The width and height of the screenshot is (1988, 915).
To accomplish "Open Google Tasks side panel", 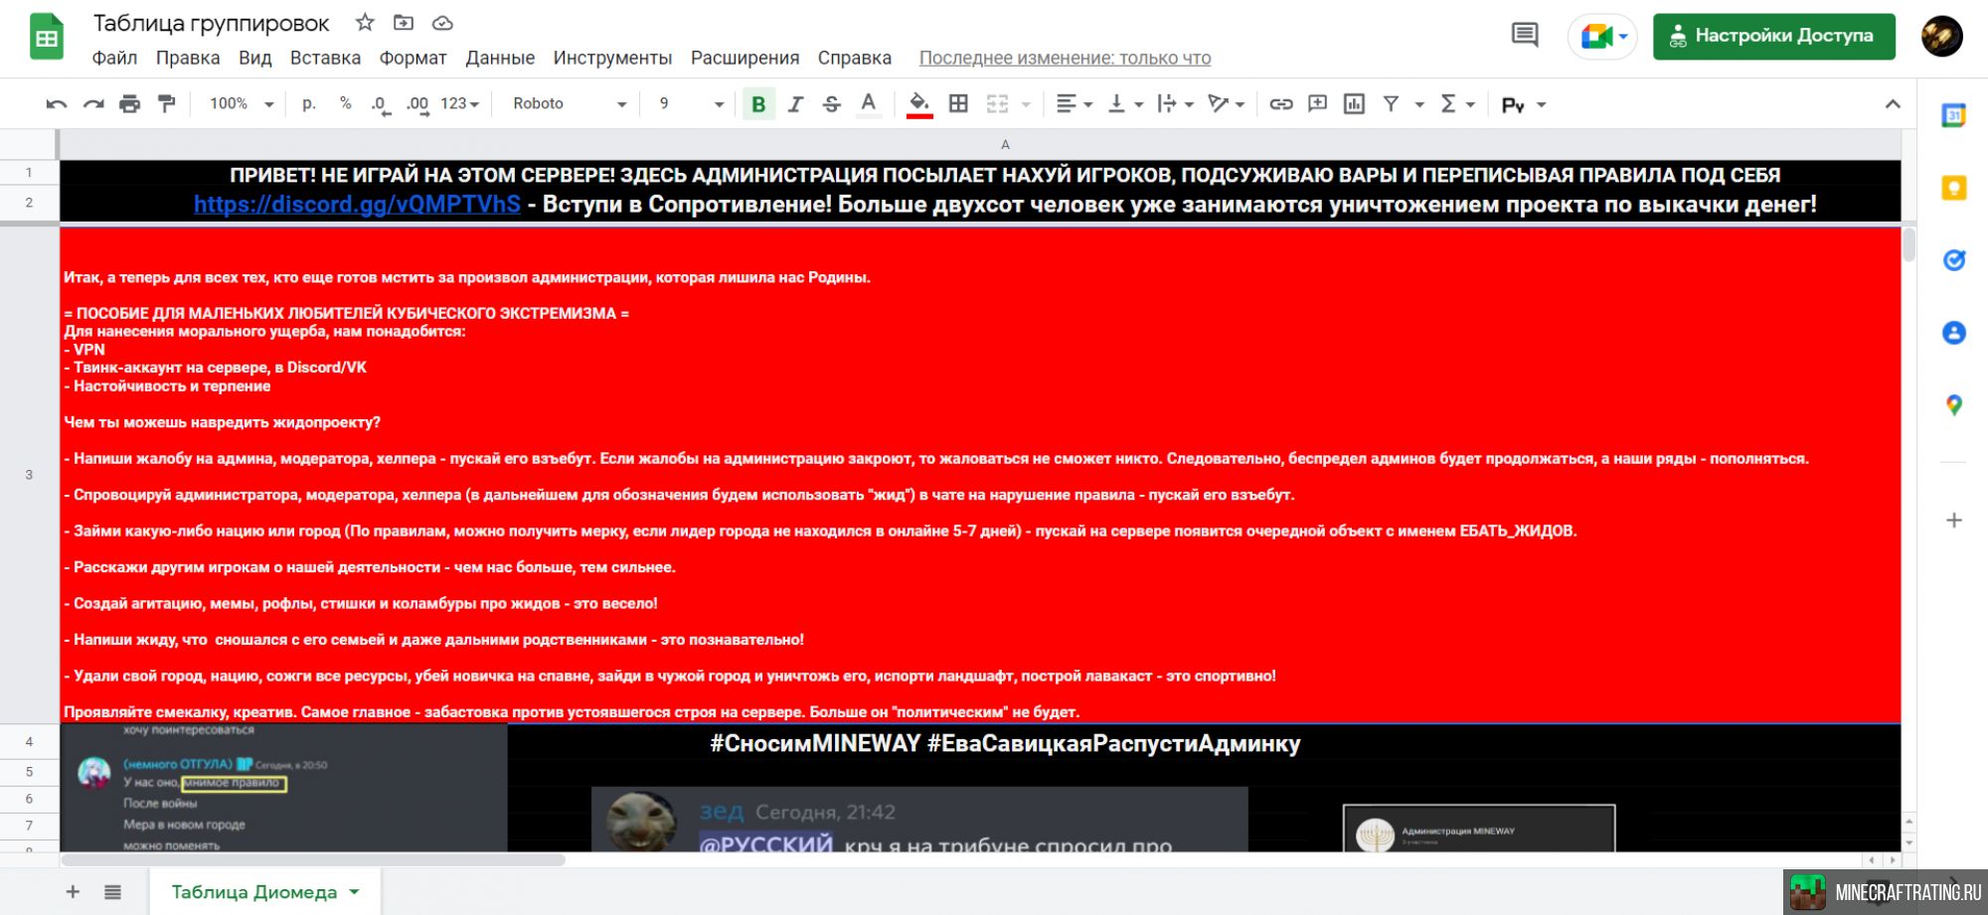I will pos(1954,260).
